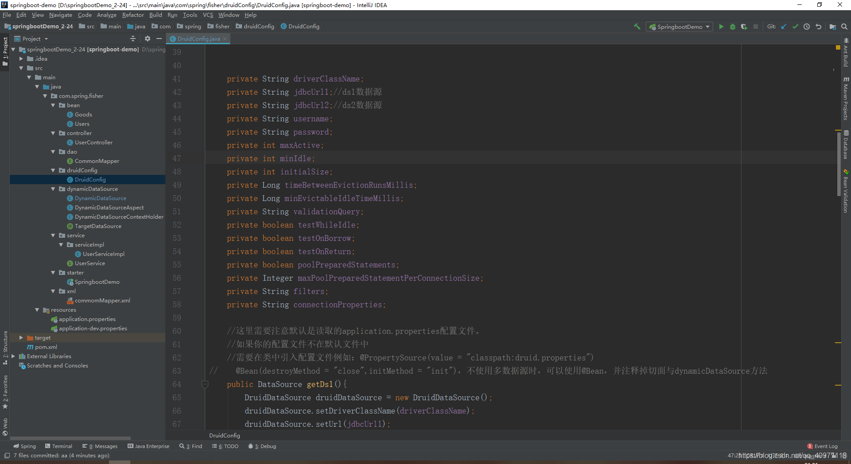851x464 pixels.
Task: Select UserController in project tree
Action: coord(94,142)
